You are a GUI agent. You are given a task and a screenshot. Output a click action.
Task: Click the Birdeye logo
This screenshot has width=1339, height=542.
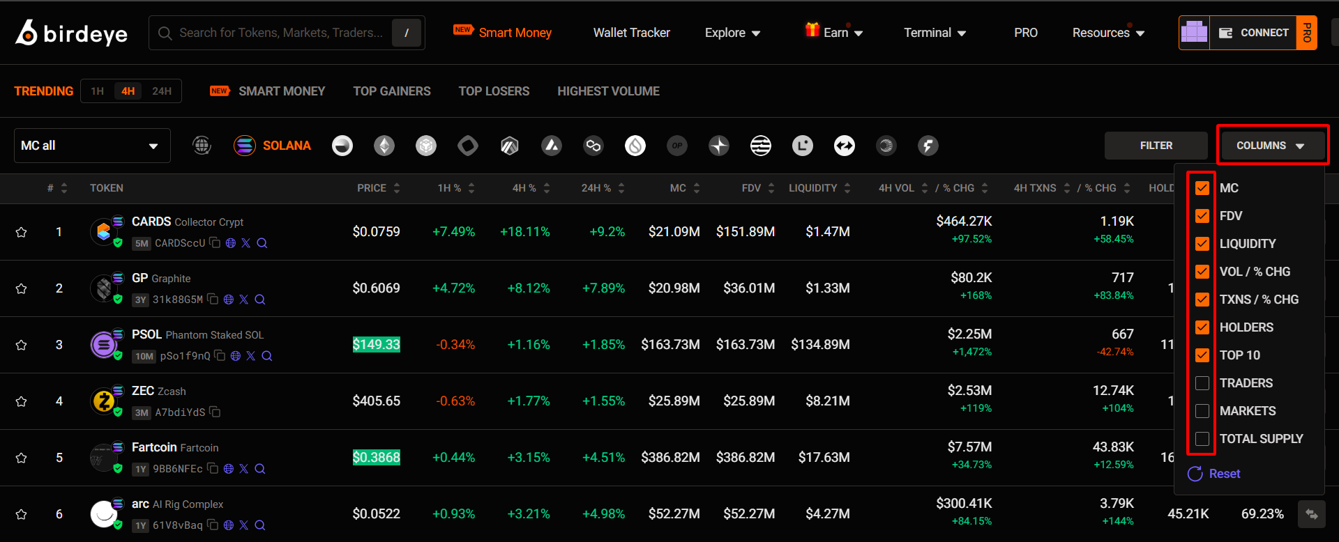[72, 33]
